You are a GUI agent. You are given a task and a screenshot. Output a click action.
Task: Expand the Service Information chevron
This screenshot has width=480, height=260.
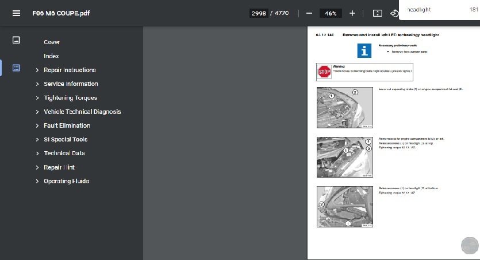tap(37, 84)
